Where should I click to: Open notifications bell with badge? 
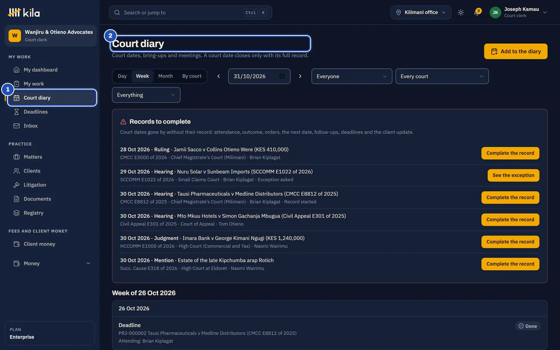[477, 12]
